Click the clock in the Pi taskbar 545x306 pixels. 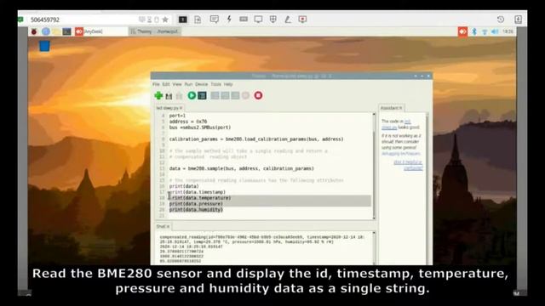pyautogui.click(x=508, y=31)
